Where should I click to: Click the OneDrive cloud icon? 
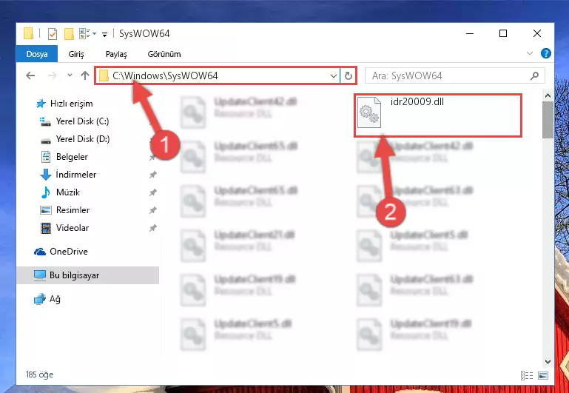click(39, 252)
